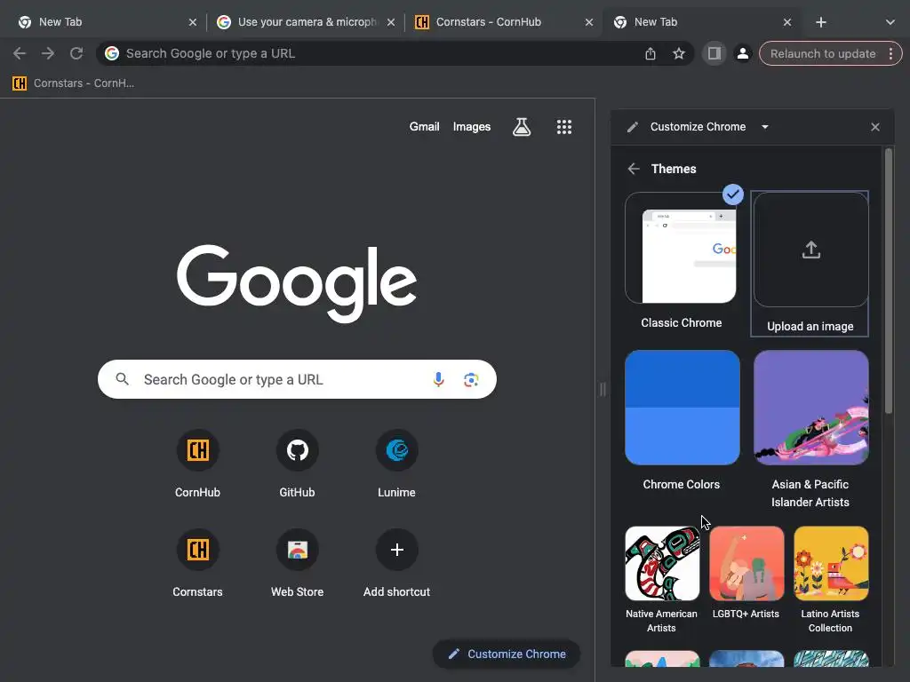Open a new tab with the plus button

[x=820, y=22]
